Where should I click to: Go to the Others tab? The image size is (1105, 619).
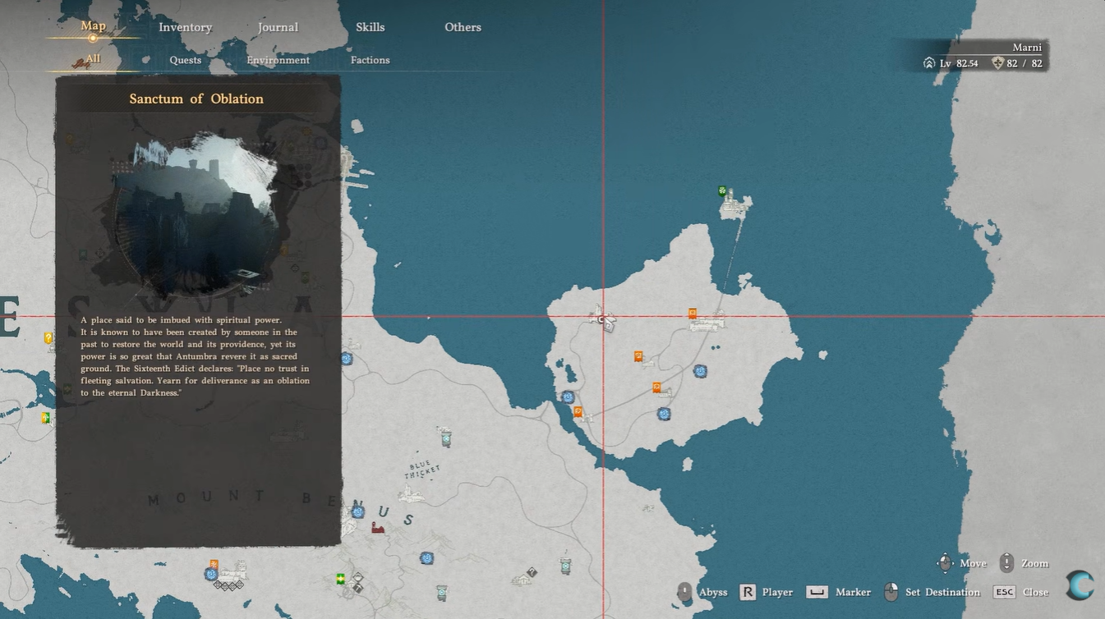point(463,27)
